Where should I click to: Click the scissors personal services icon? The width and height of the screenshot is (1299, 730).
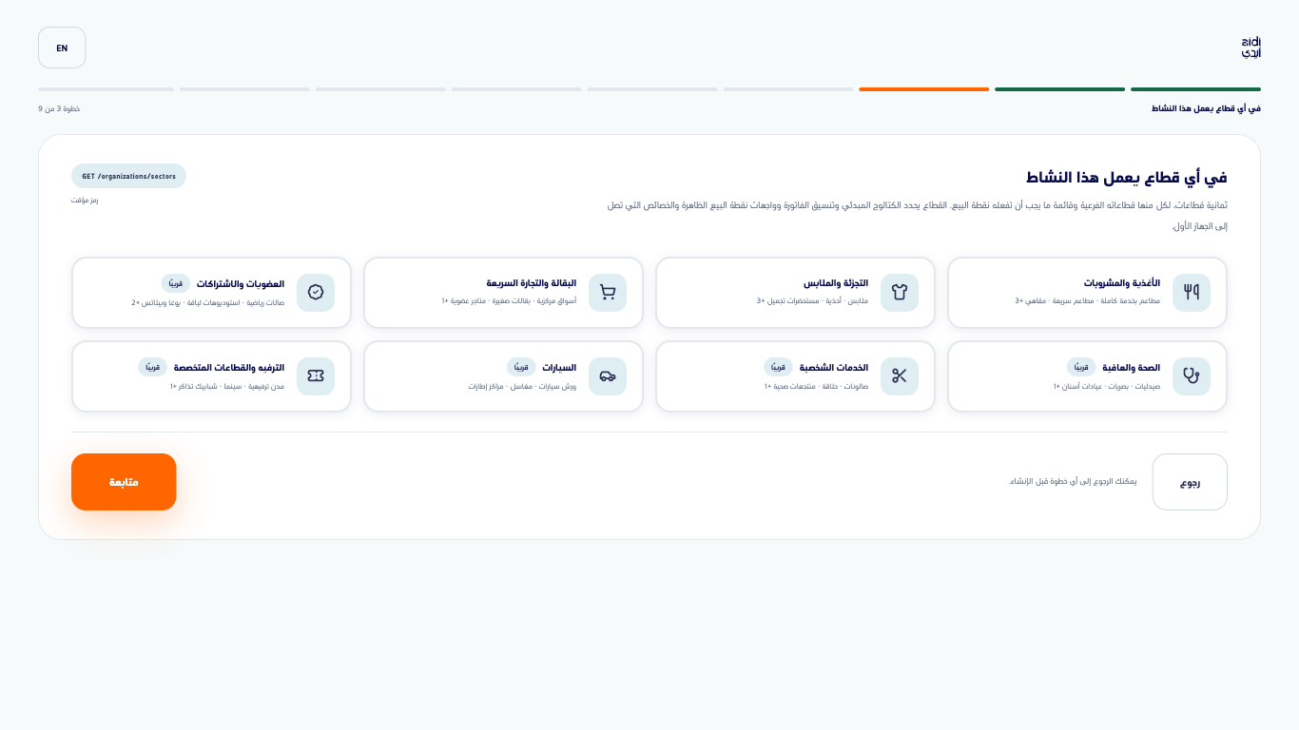[899, 376]
